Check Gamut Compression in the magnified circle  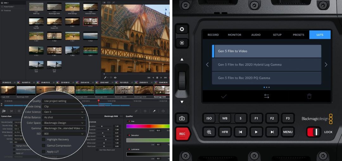click(44, 146)
